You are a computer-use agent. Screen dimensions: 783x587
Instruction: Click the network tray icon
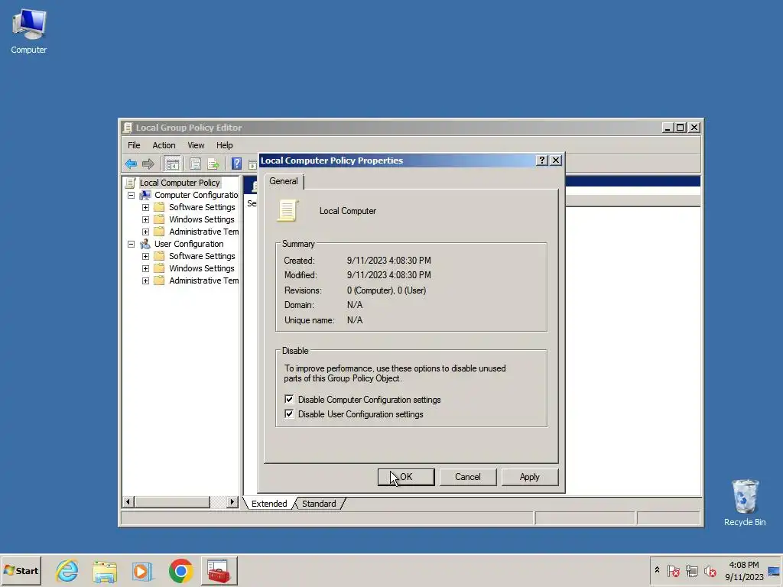[x=691, y=570]
